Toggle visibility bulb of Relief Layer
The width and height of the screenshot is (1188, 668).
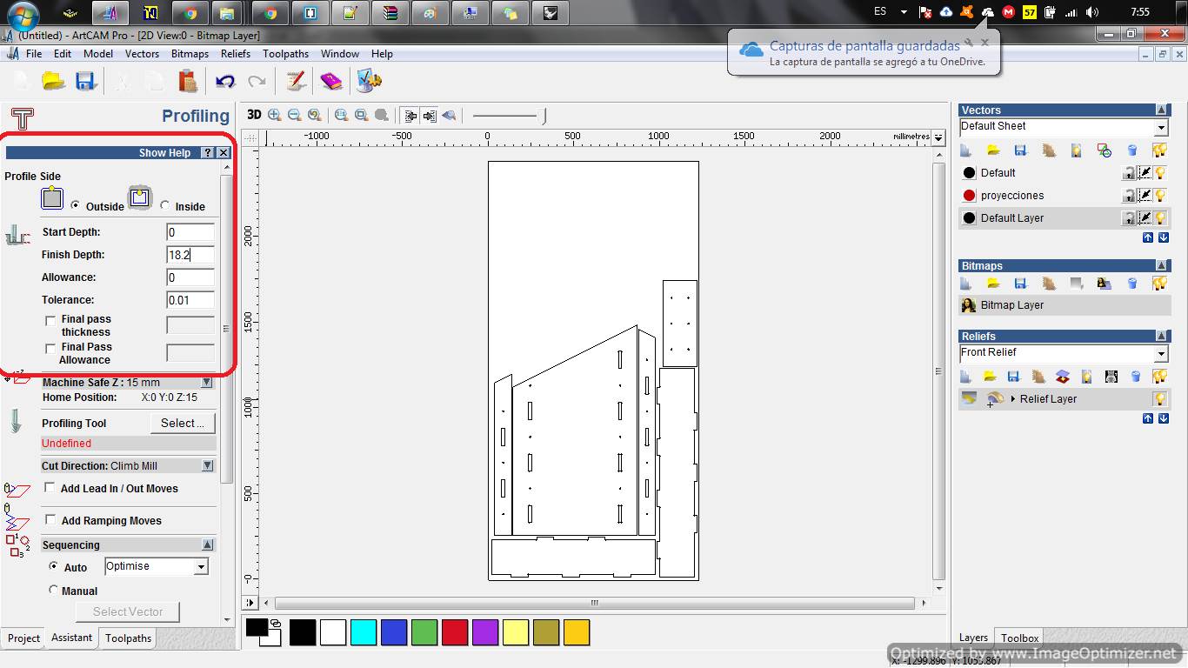point(1160,399)
